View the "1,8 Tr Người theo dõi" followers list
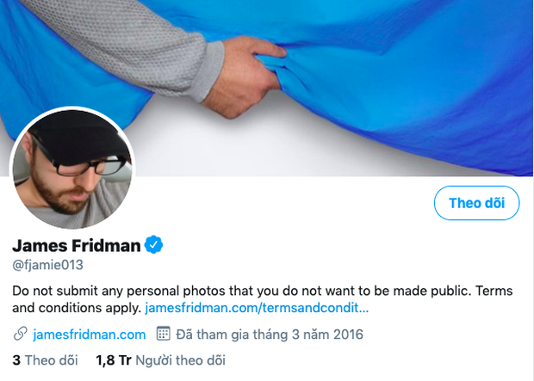 [159, 359]
